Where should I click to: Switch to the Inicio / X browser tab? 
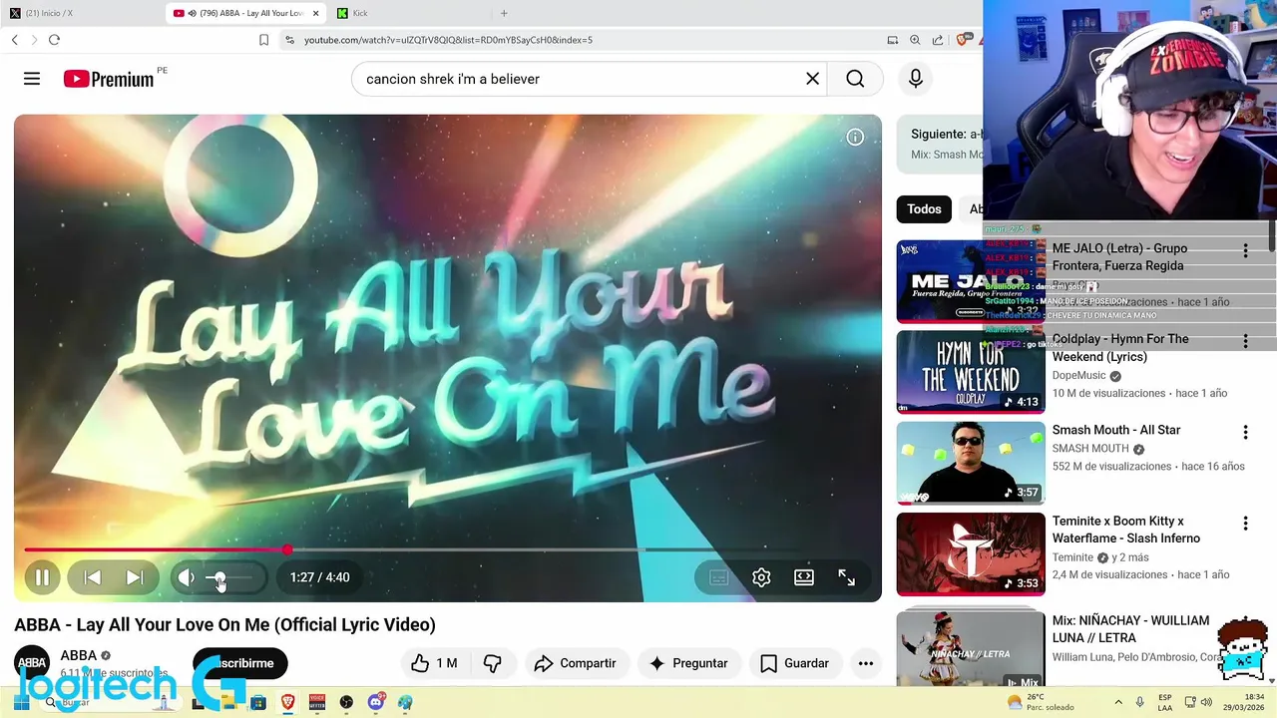point(80,13)
